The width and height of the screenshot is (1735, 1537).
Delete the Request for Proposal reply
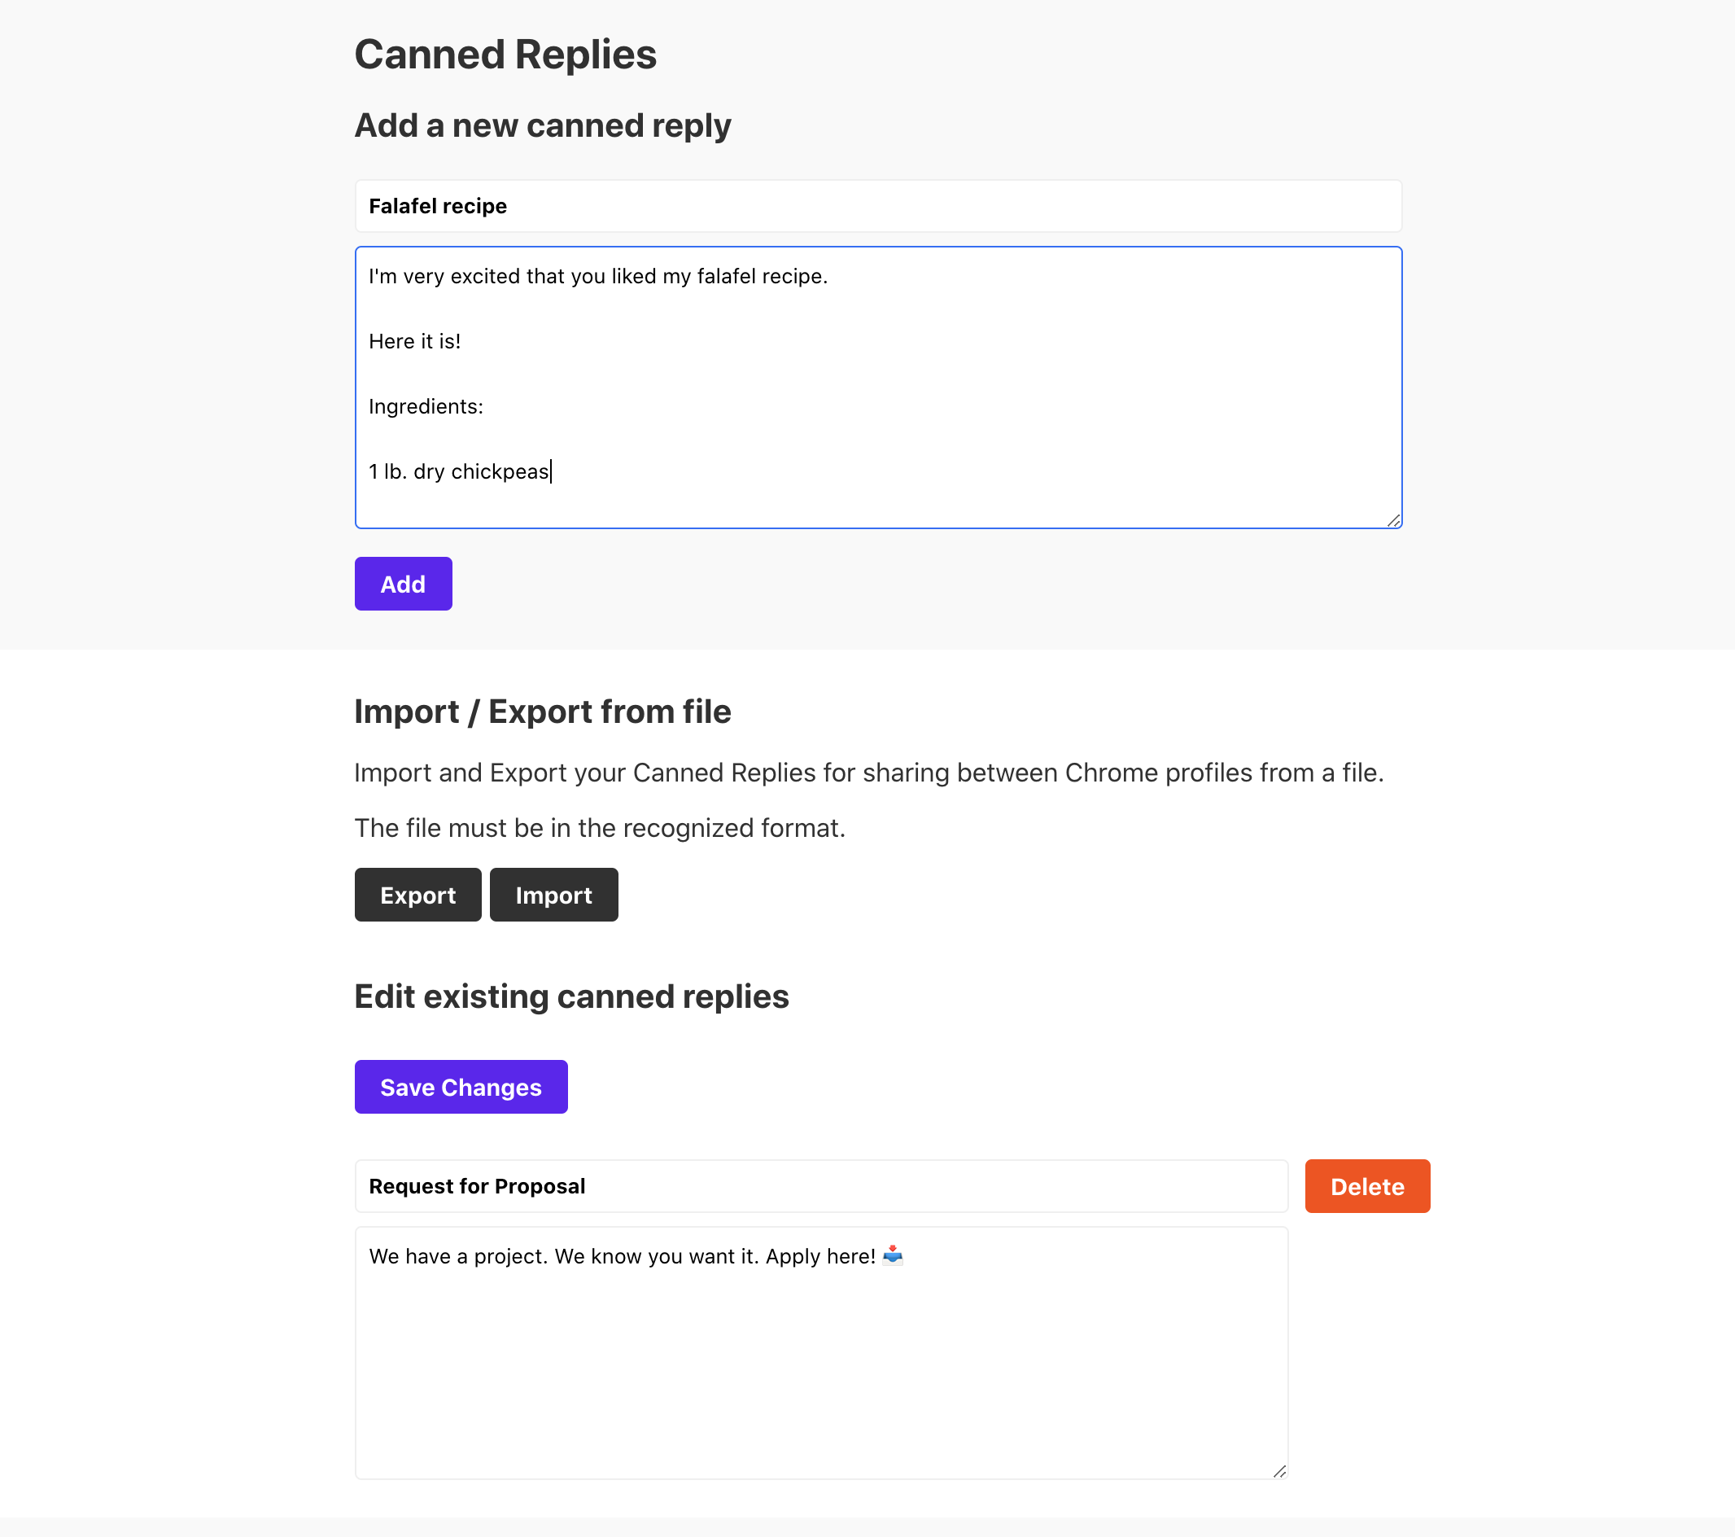click(x=1366, y=1186)
